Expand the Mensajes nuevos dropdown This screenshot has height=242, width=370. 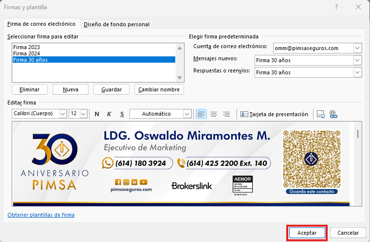click(357, 60)
